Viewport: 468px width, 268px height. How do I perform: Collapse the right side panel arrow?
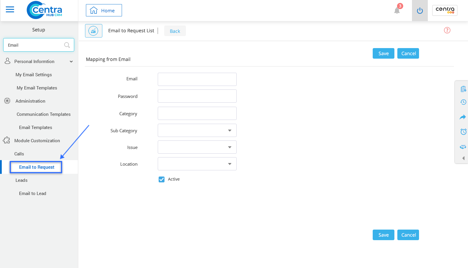tap(464, 158)
